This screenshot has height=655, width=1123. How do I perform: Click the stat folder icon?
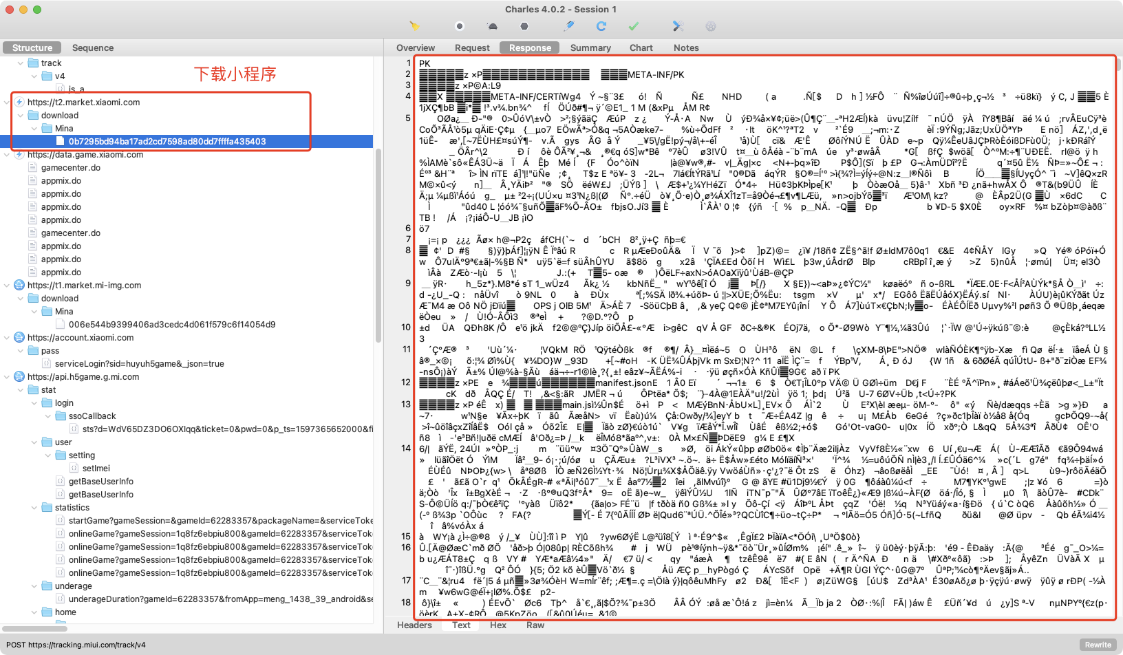point(34,390)
